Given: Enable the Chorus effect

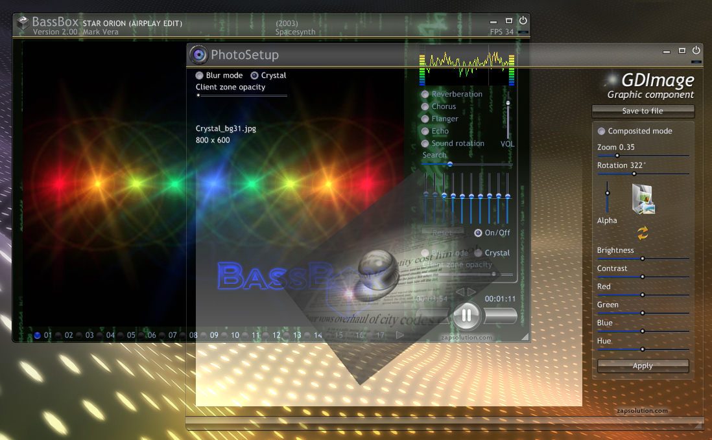Looking at the screenshot, I should tap(425, 106).
